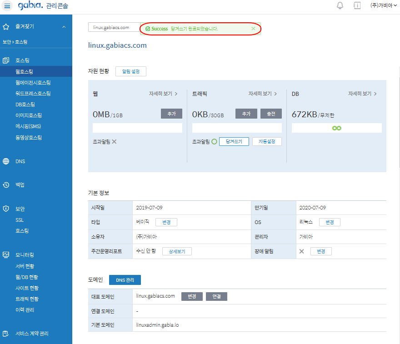Click the 충전 traffic button

click(x=271, y=114)
